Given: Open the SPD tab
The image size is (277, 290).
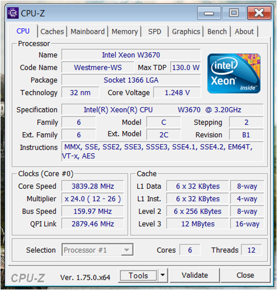Looking at the screenshot, I should (154, 32).
